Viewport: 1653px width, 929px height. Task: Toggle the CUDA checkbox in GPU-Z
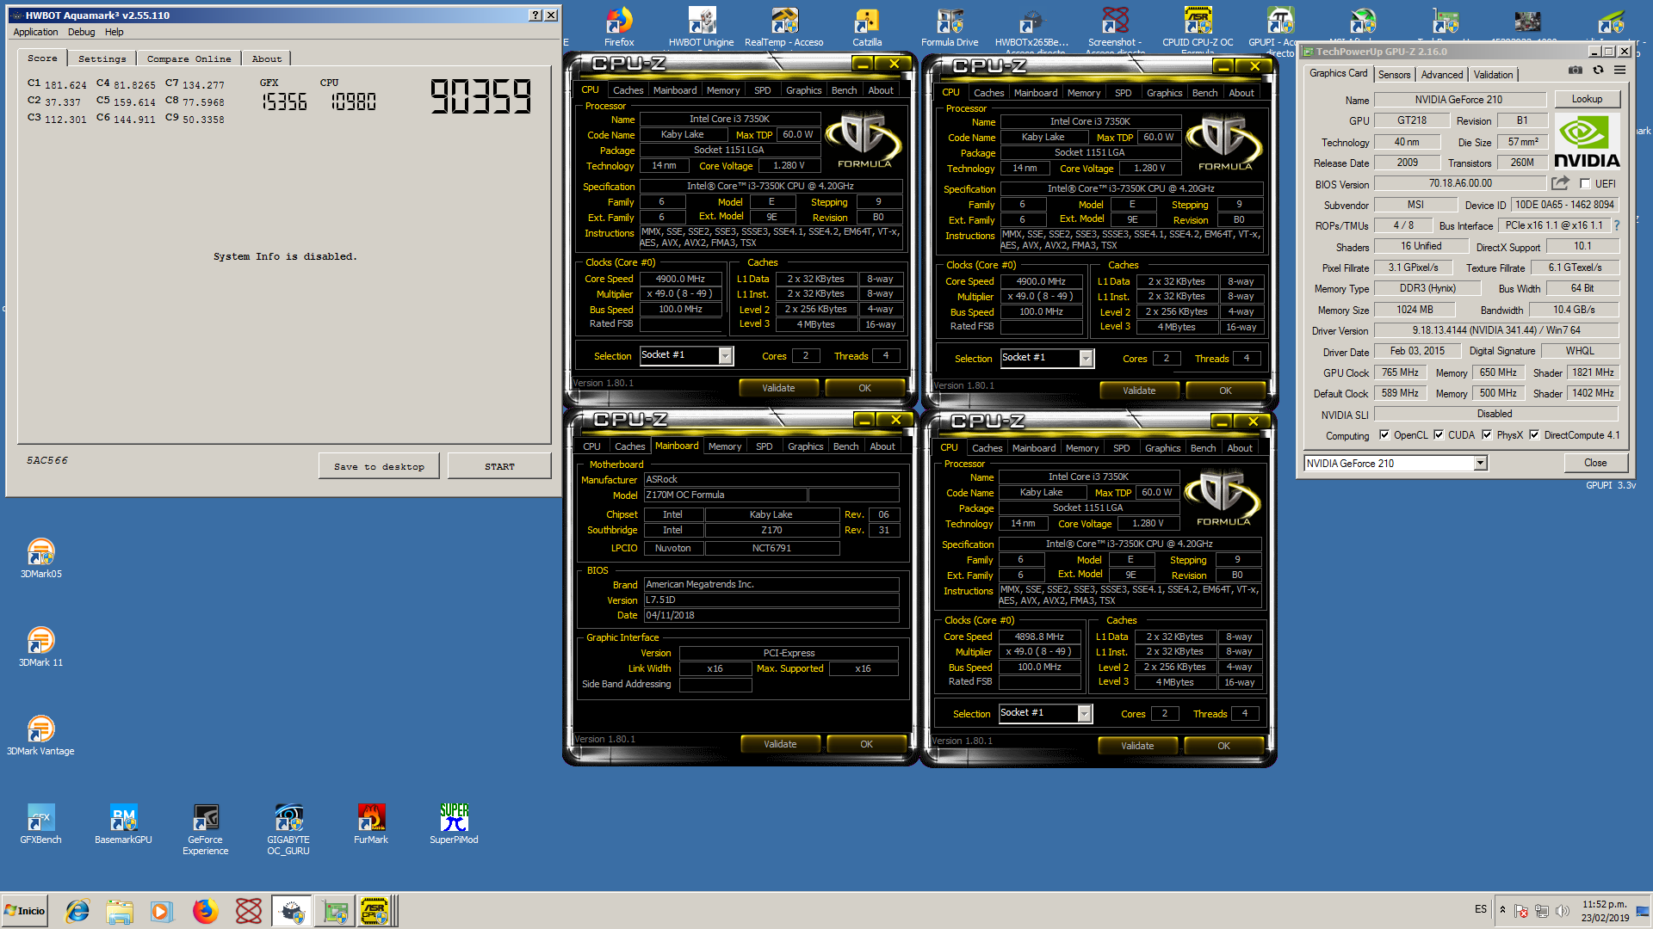(1438, 435)
